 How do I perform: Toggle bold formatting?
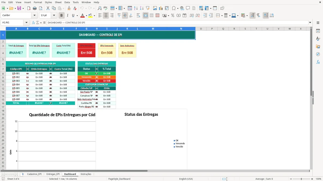(x=61, y=15)
